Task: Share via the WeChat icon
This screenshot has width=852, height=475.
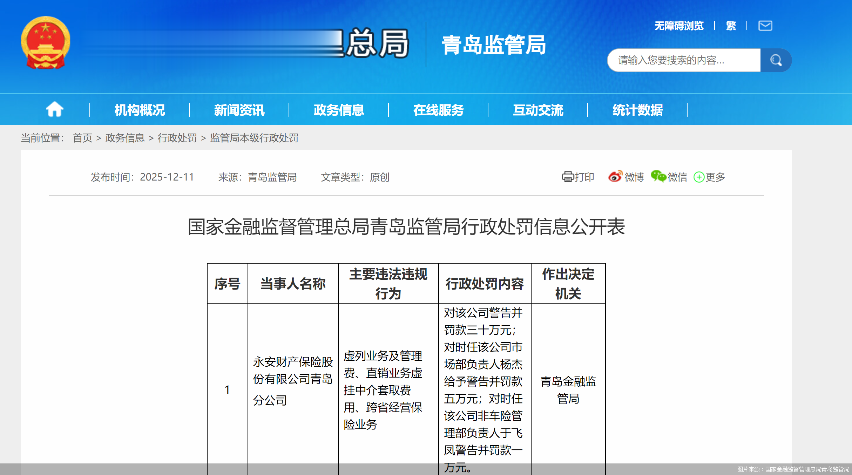Action: tap(658, 176)
